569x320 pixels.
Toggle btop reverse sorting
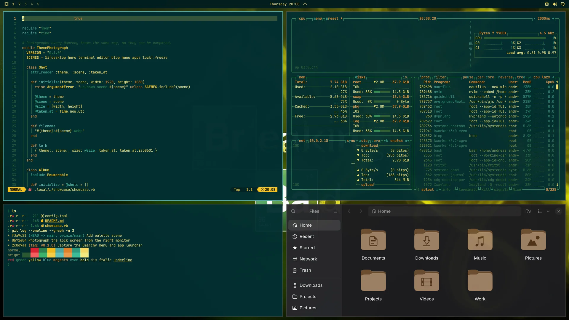pos(505,77)
